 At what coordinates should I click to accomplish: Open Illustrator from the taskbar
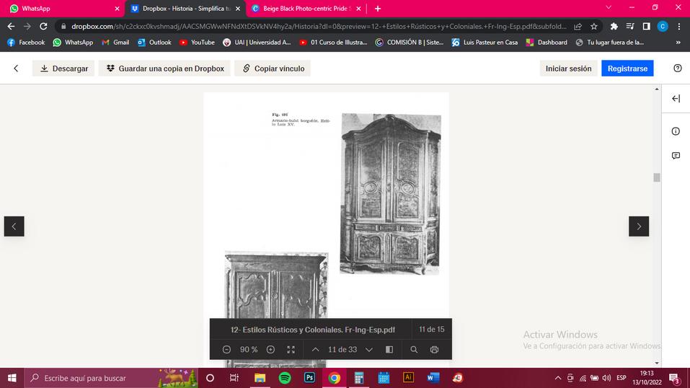pyautogui.click(x=408, y=378)
